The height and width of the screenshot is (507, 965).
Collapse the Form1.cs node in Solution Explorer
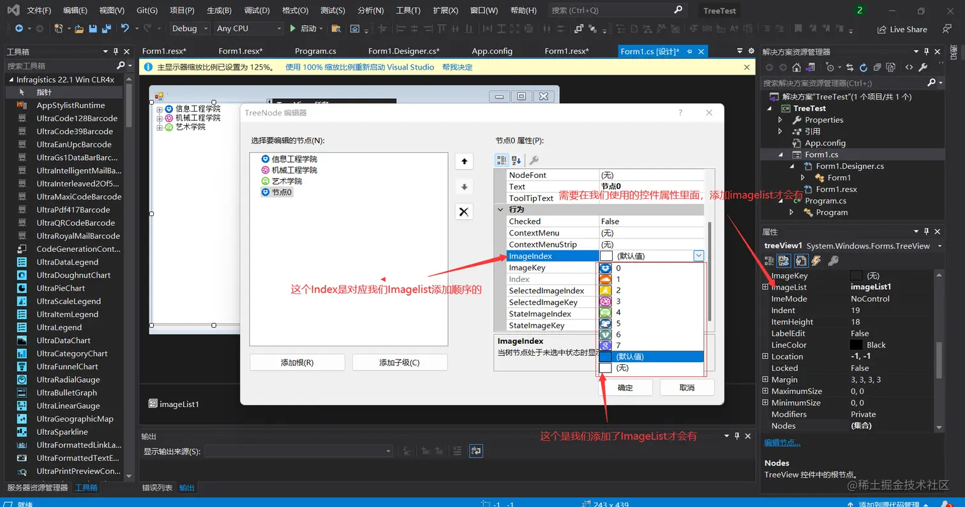coord(780,154)
